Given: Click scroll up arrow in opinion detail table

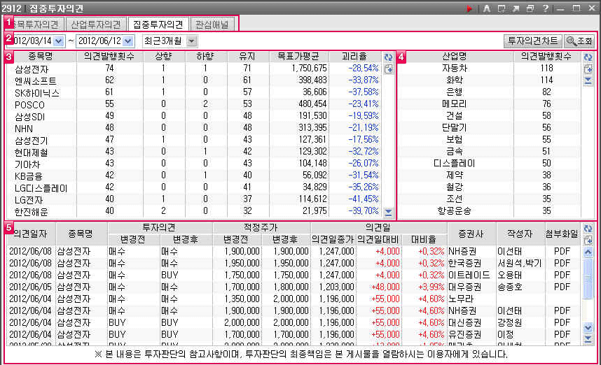Looking at the screenshot, I should (x=588, y=252).
